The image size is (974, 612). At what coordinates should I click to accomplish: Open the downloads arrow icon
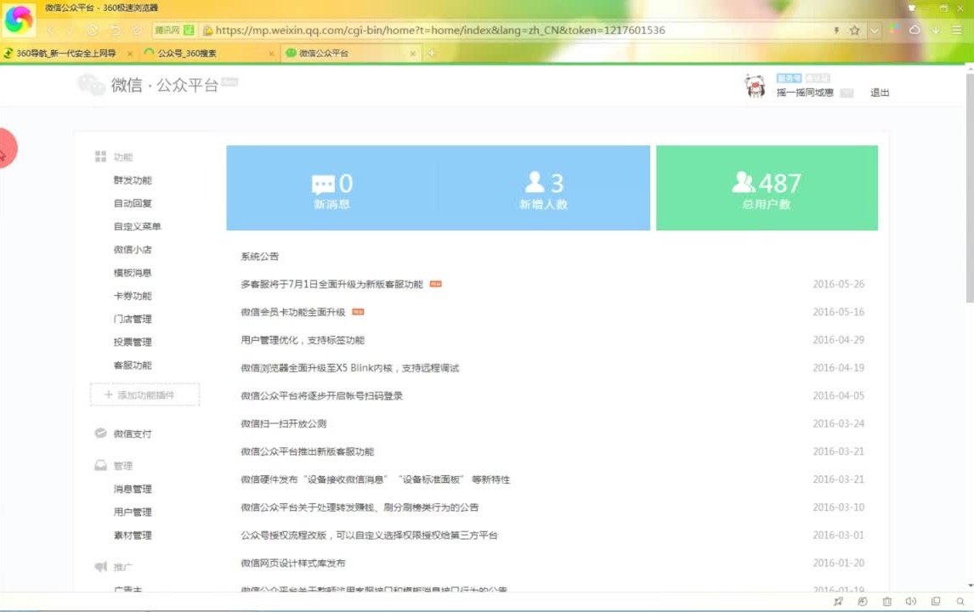(x=936, y=30)
